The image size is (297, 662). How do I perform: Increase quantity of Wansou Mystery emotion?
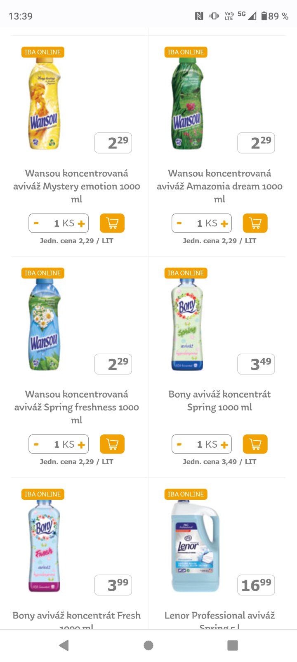(82, 224)
